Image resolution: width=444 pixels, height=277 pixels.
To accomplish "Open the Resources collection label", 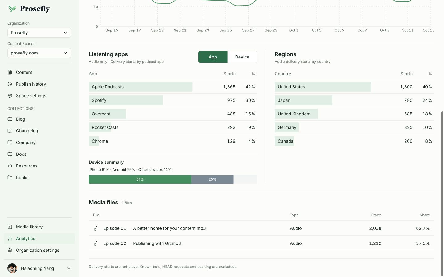I will (x=27, y=166).
